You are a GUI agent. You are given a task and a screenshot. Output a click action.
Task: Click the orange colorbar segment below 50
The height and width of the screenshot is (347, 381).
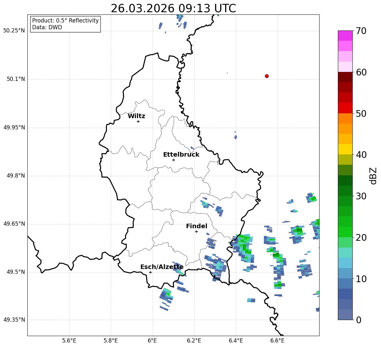[x=345, y=118]
